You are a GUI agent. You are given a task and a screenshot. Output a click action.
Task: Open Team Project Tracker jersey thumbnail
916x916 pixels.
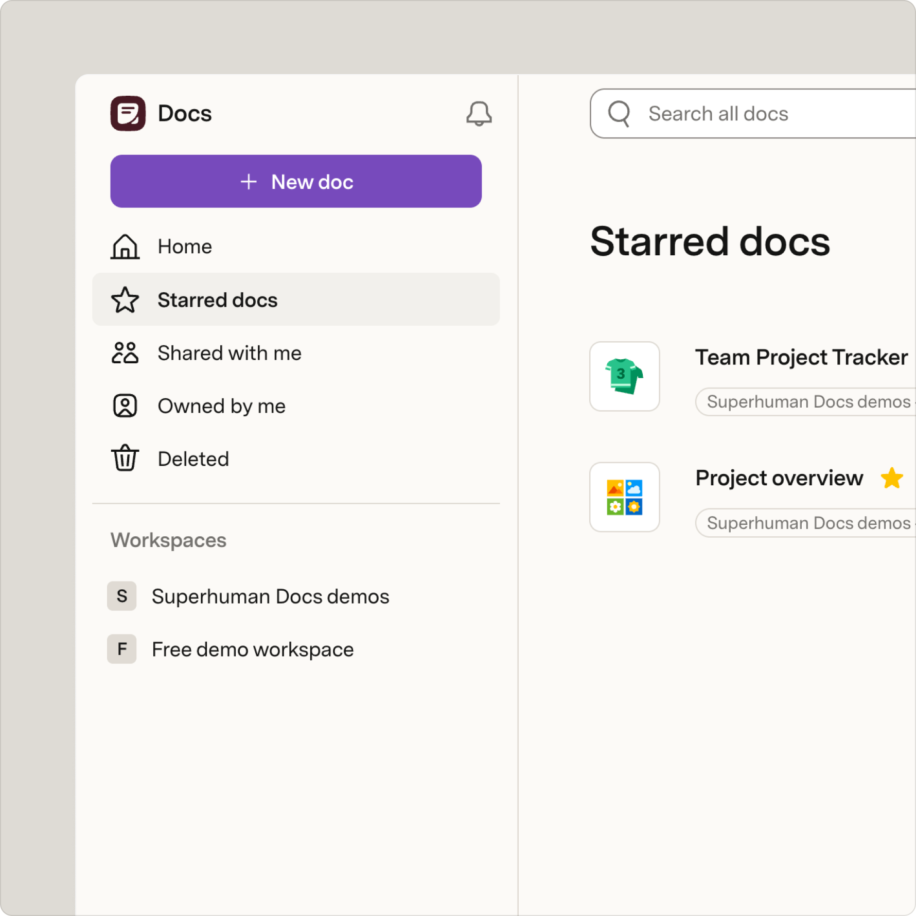tap(625, 376)
